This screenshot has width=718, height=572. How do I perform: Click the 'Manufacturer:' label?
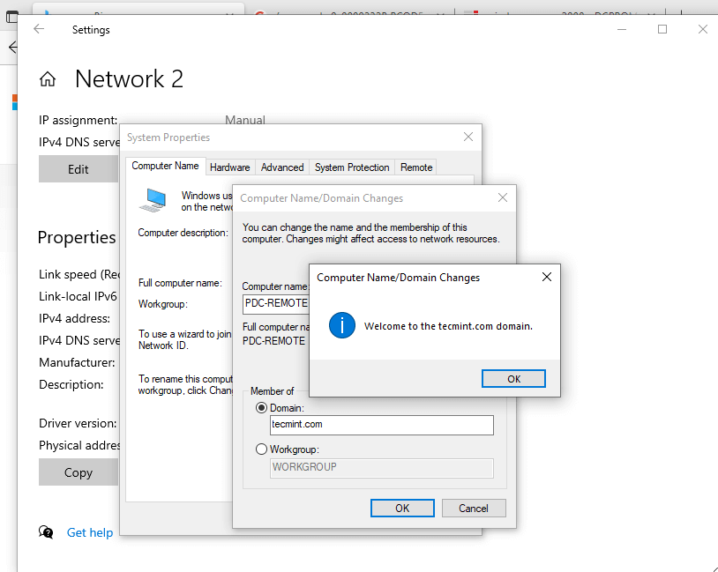click(77, 362)
